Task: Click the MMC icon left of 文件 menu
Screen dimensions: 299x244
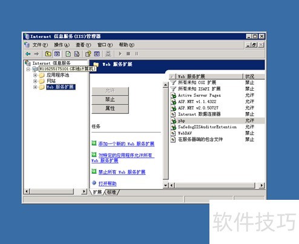Action: click(27, 45)
